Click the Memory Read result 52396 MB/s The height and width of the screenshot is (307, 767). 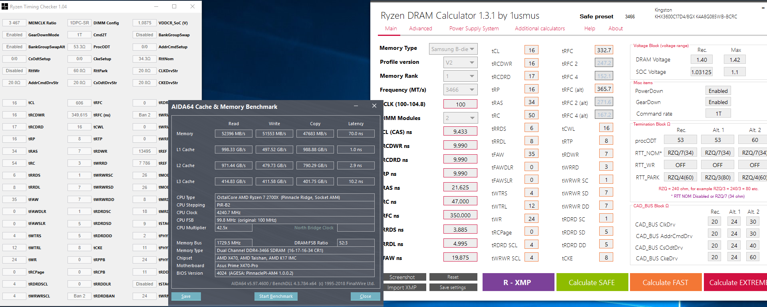(x=234, y=134)
